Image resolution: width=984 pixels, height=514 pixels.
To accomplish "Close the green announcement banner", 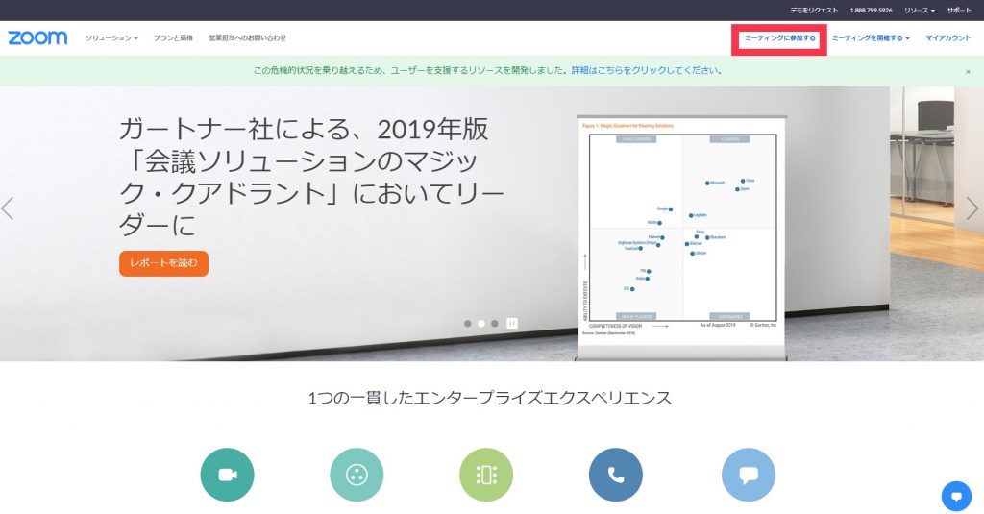I will click(968, 71).
